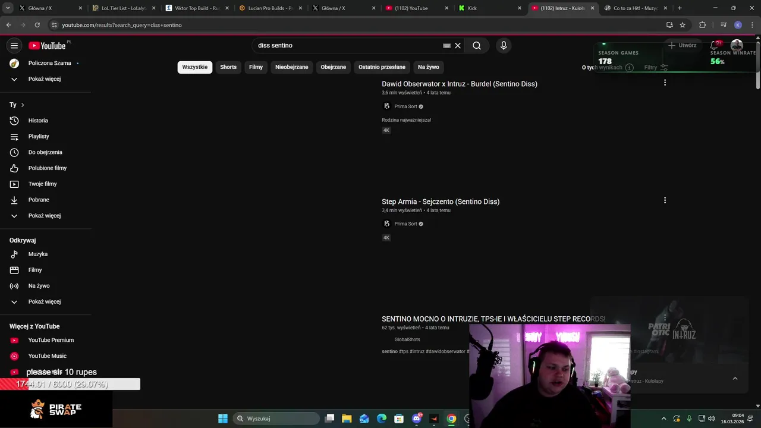Image resolution: width=761 pixels, height=428 pixels.
Task: Bookmark this page with star icon
Action: pyautogui.click(x=683, y=25)
